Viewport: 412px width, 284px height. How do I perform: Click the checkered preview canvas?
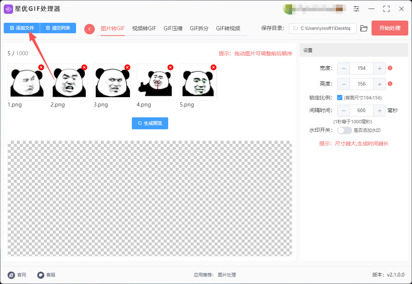pos(150,198)
